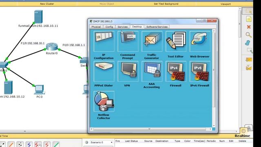Viewport: 261px width, 147px height.
Task: Choose the green cable connection
Action: tap(56, 145)
